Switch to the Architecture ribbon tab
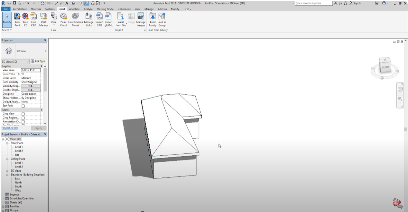The width and height of the screenshot is (408, 212). tap(20, 9)
